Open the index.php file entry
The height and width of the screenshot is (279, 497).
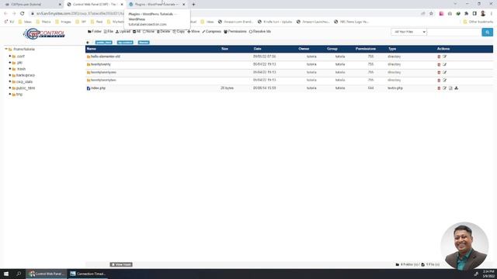tap(98, 88)
